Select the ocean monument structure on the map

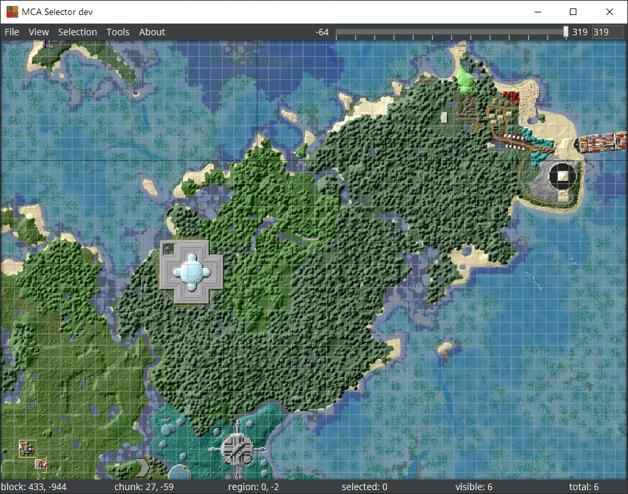(191, 272)
